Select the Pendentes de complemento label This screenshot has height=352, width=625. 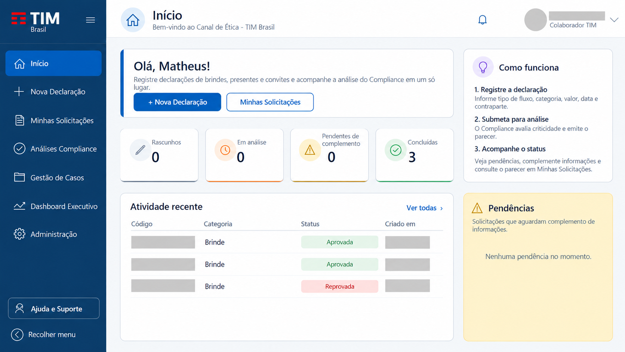click(x=341, y=140)
